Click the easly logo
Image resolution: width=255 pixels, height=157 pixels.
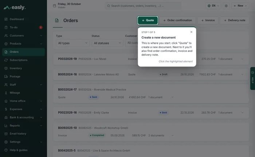(x=15, y=7)
